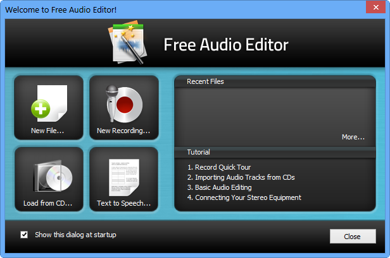Close the welcome dialog with red X
Viewport: 390px width, 258px height.
coord(376,7)
